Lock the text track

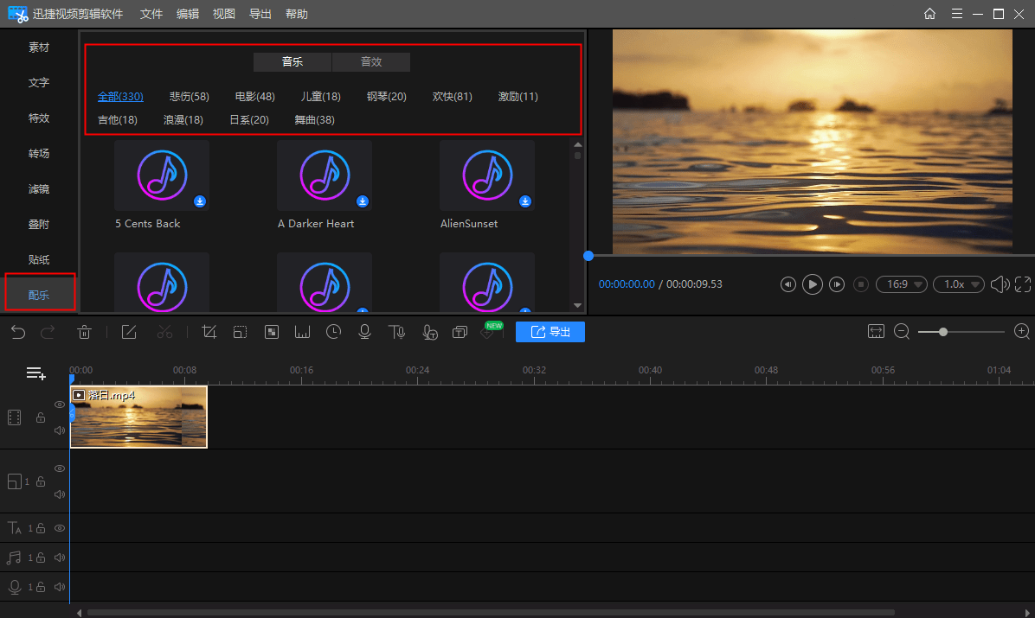pos(41,528)
